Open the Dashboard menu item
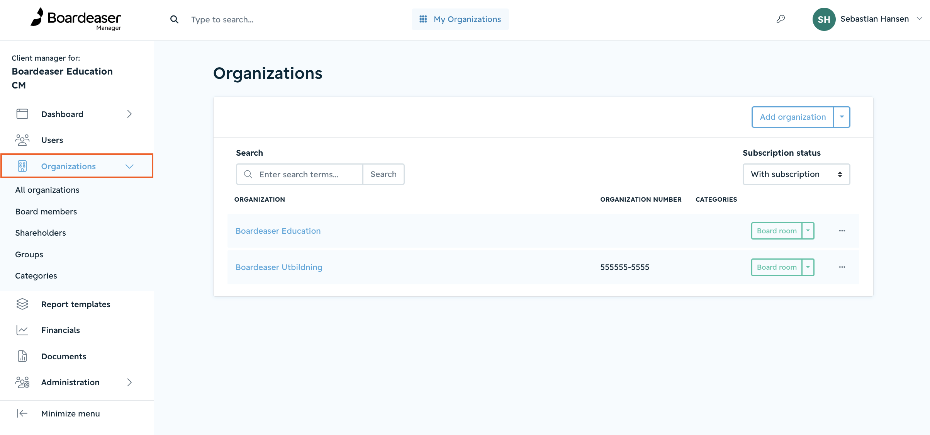 click(x=62, y=114)
